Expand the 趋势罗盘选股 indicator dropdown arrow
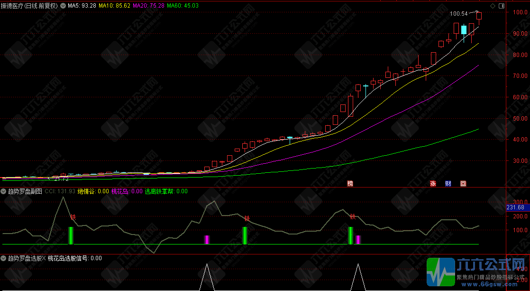This screenshot has width=530, height=291. pyautogui.click(x=4, y=259)
